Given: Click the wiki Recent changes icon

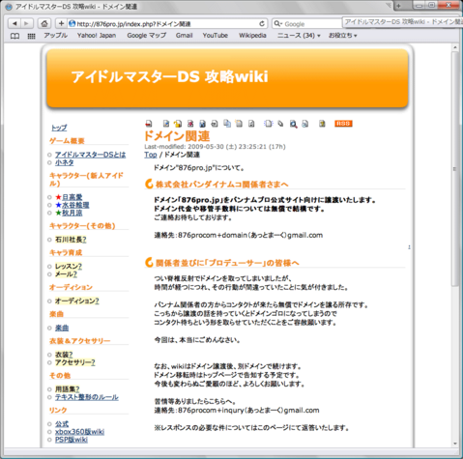Looking at the screenshot, I should 304,124.
